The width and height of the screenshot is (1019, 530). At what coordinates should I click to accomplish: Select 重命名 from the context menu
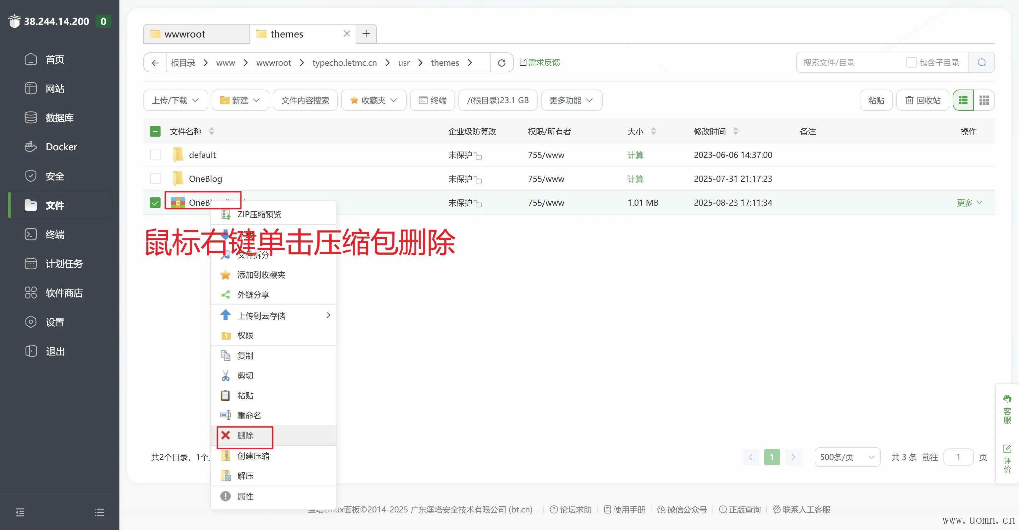click(x=249, y=415)
